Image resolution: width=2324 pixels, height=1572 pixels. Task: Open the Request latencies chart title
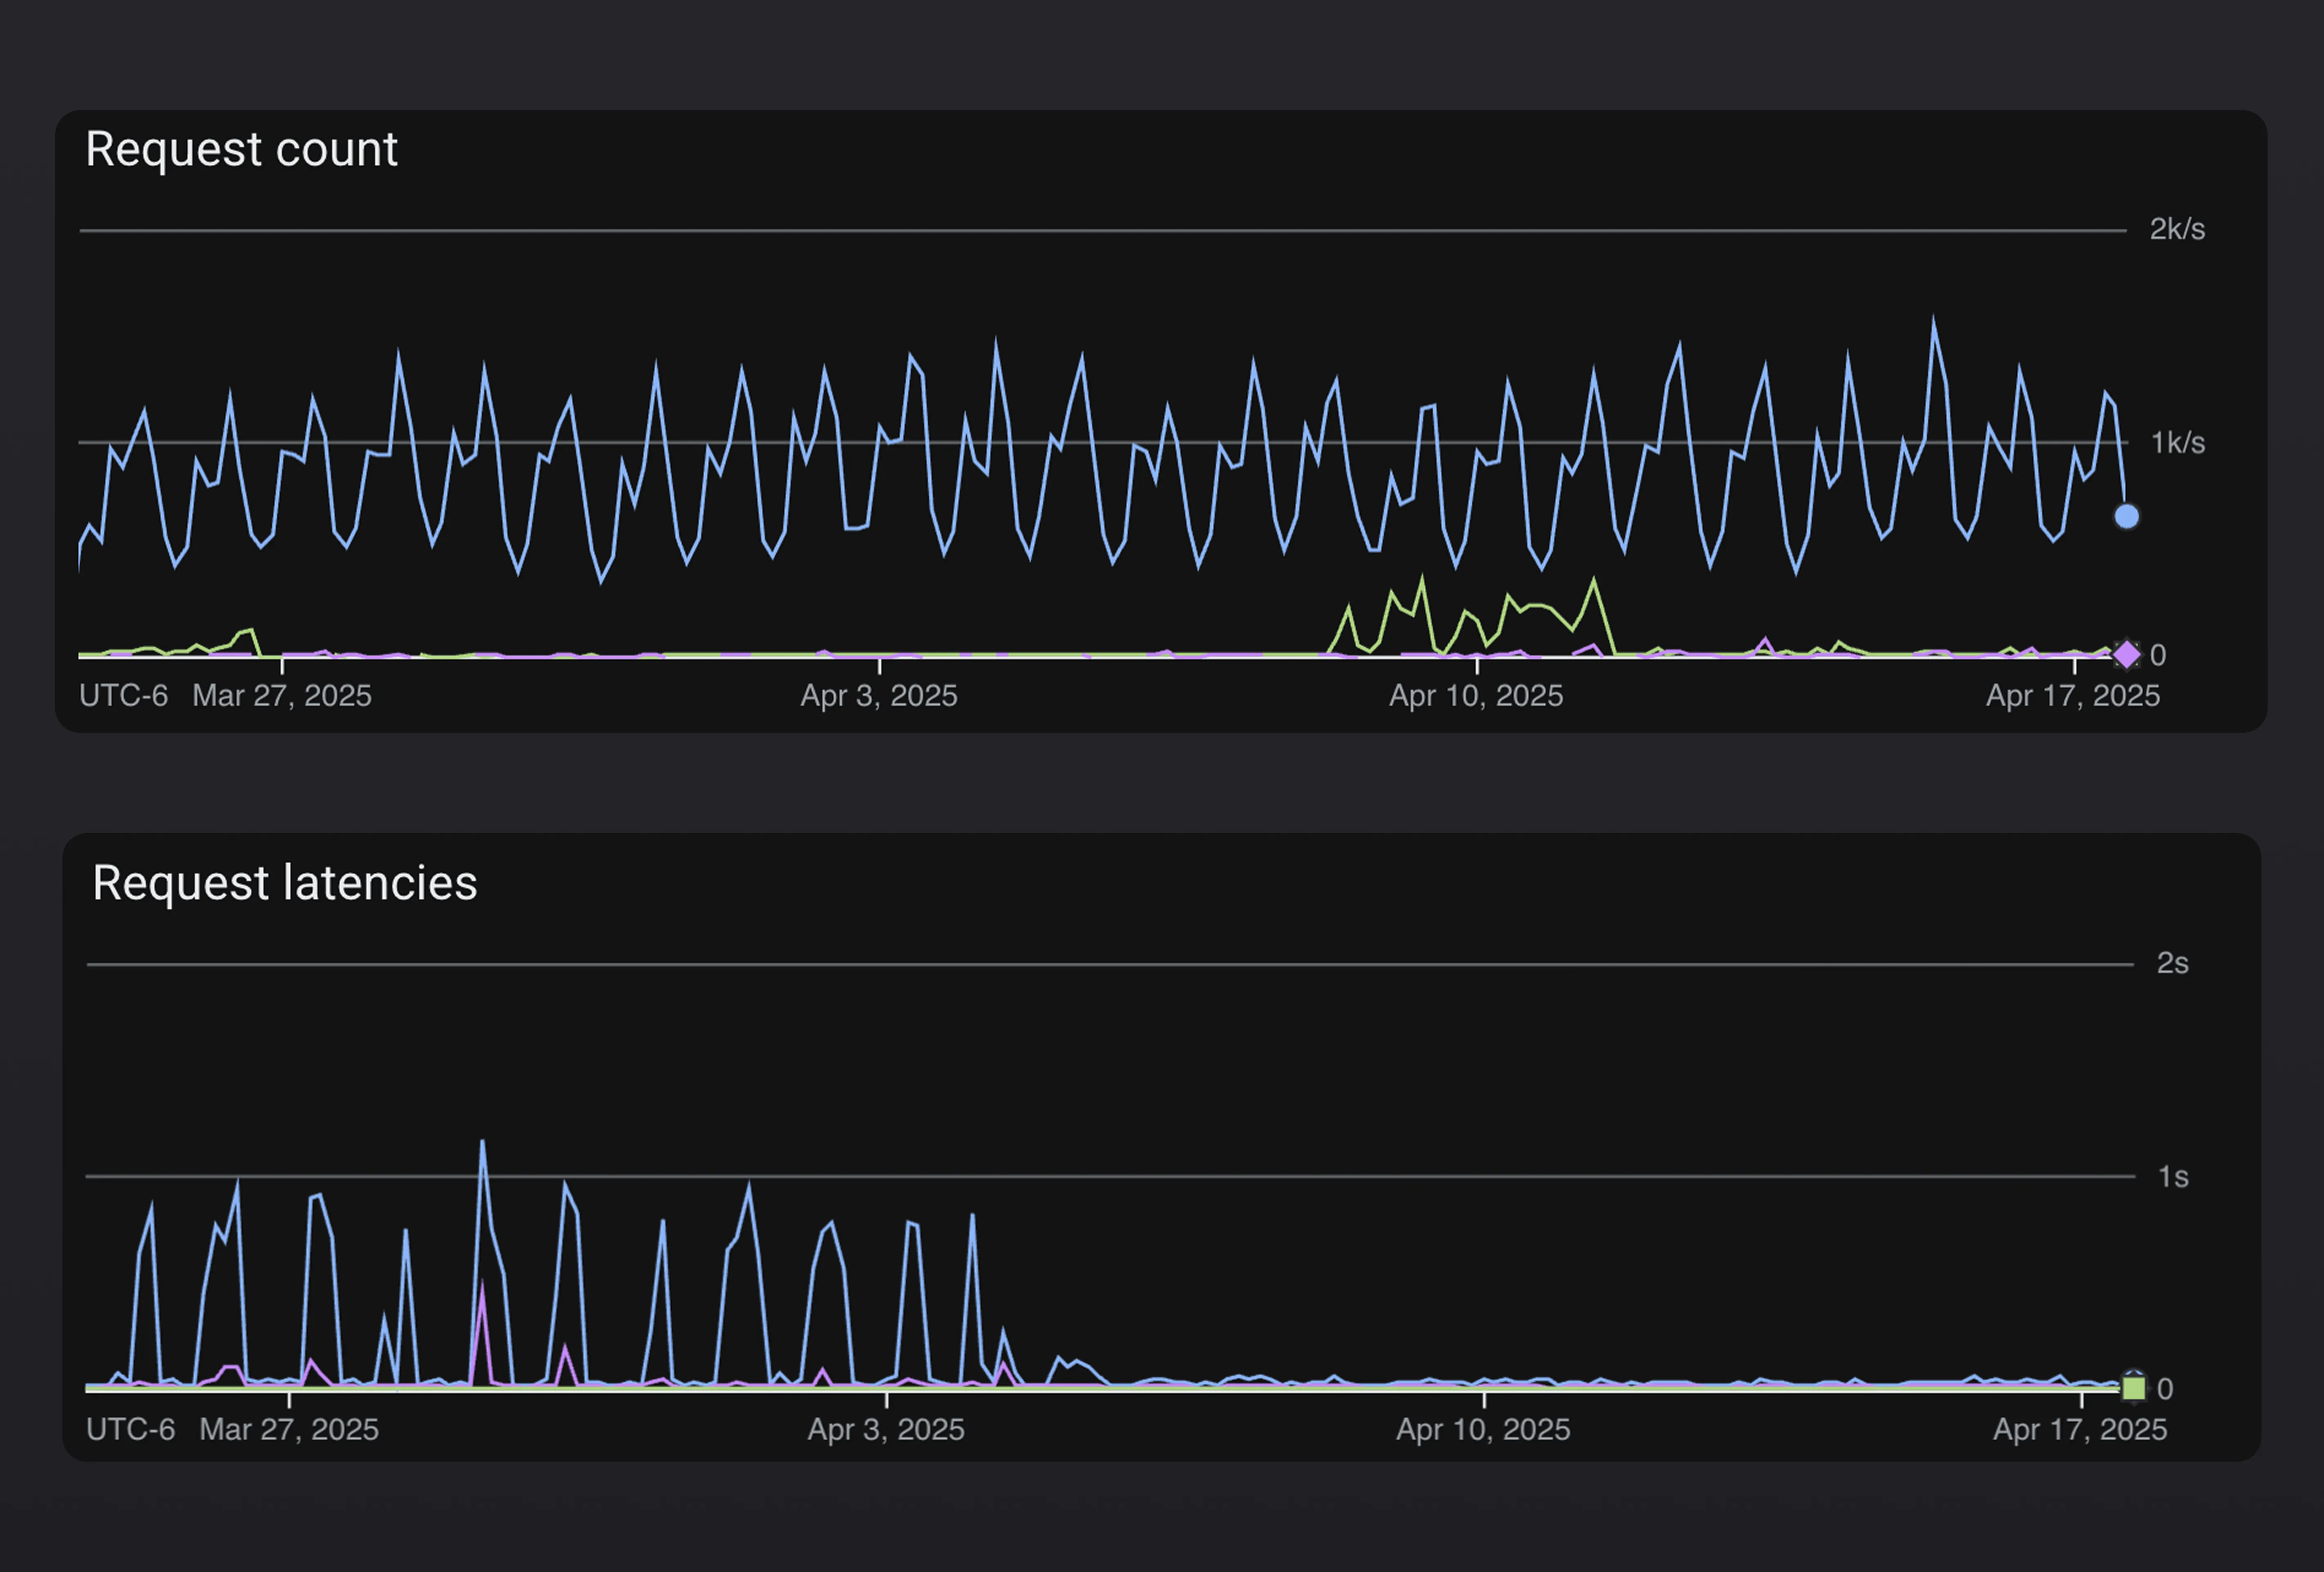pyautogui.click(x=285, y=883)
